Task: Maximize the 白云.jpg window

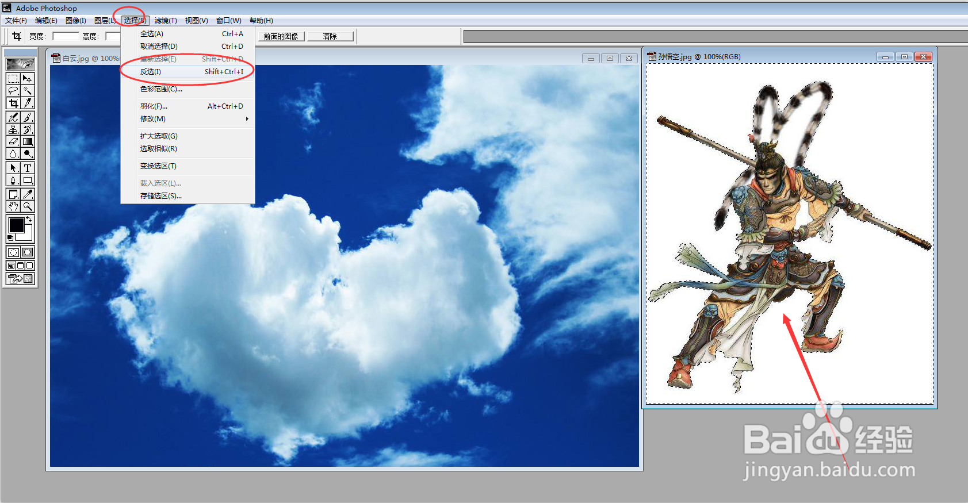Action: point(610,59)
